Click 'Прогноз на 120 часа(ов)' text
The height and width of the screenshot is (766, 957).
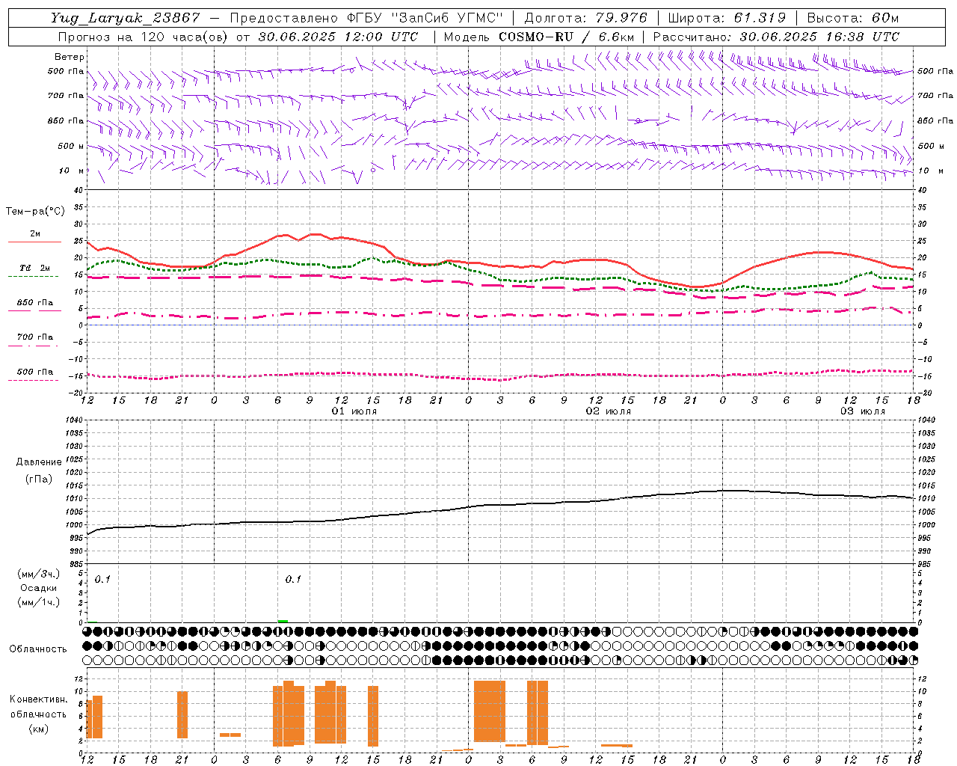pos(144,37)
